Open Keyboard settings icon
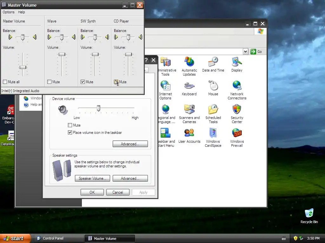 coord(189,86)
